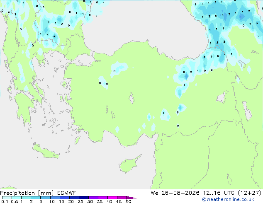Click the legend label '50'
Image resolution: width=263 pixels, height=203 pixels.
pyautogui.click(x=128, y=201)
